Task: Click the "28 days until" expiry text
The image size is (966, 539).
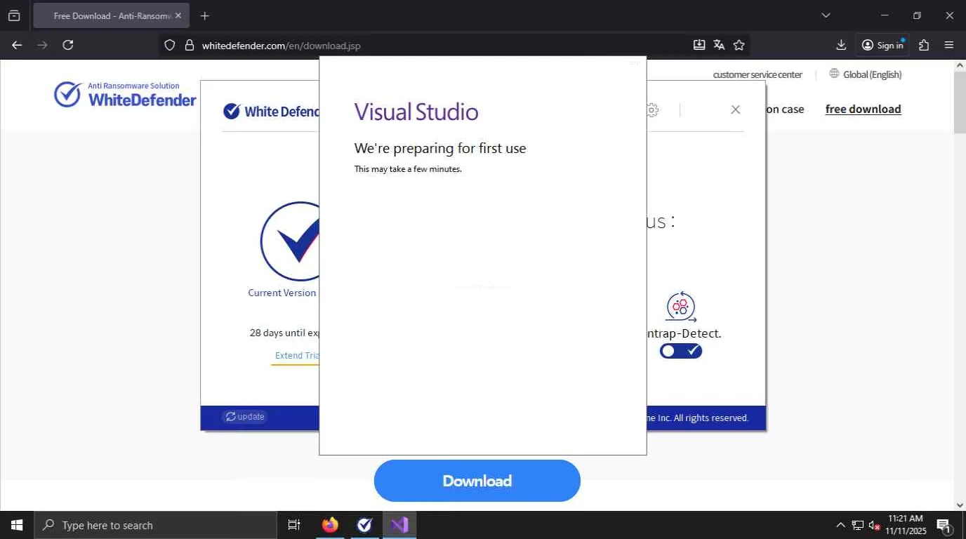Action: point(284,333)
